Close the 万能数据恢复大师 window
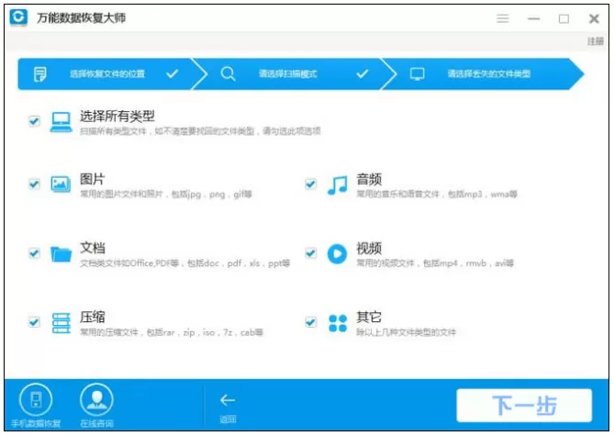Image resolution: width=614 pixels, height=436 pixels. coord(594,18)
